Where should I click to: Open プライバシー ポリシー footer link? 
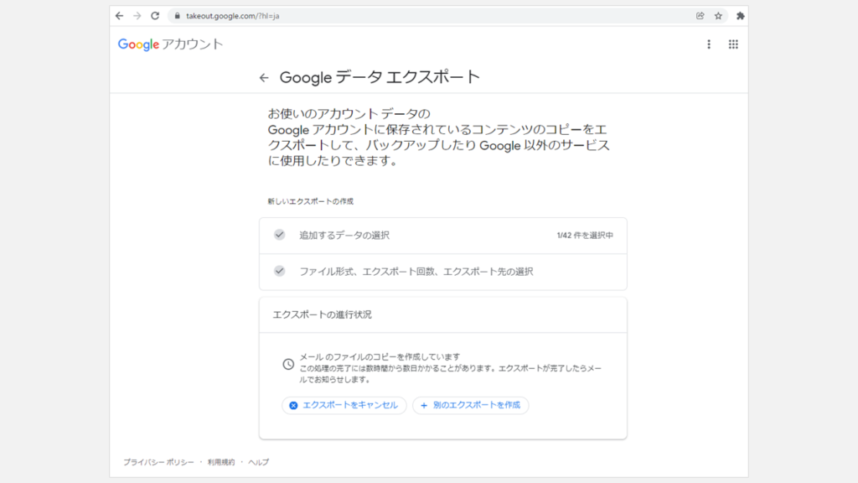click(x=158, y=462)
